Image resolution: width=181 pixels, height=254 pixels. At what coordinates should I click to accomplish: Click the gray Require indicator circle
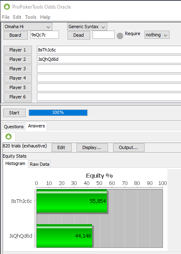click(x=120, y=36)
